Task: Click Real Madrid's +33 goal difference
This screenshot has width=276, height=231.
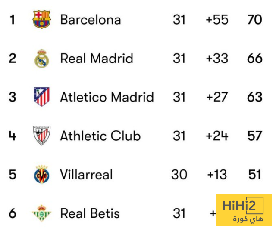Action: click(217, 59)
